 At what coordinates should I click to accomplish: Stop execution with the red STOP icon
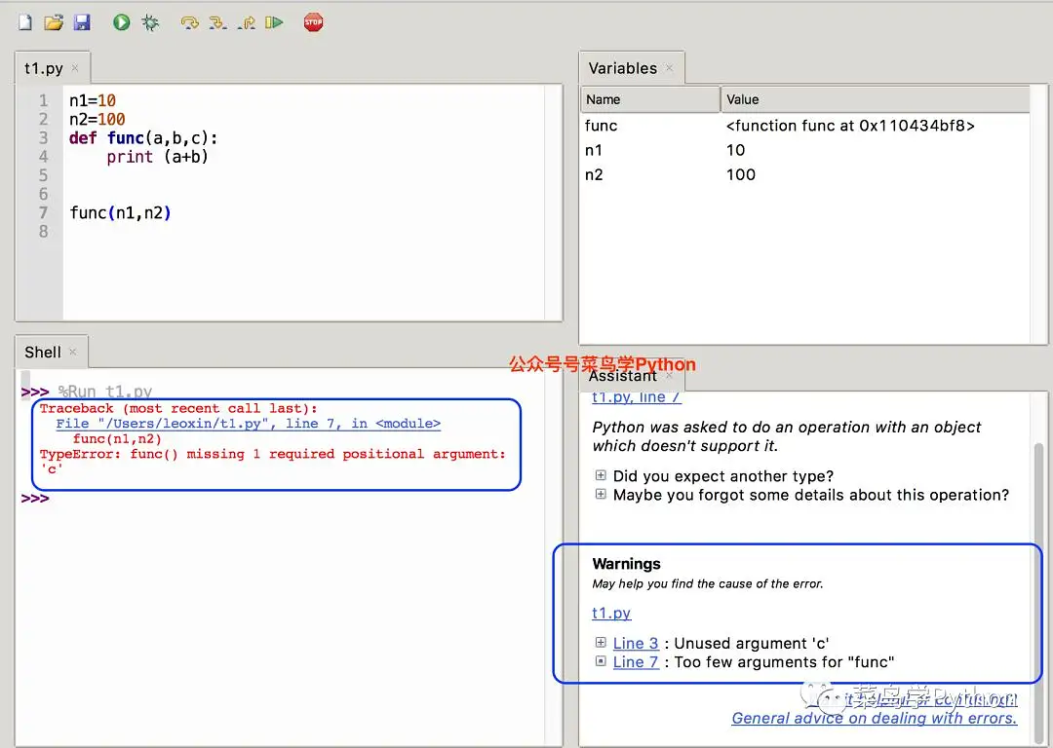(x=313, y=21)
